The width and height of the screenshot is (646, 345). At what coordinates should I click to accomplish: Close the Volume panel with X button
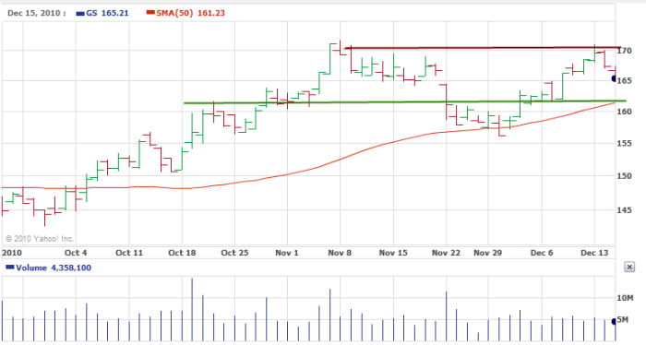pos(629,268)
